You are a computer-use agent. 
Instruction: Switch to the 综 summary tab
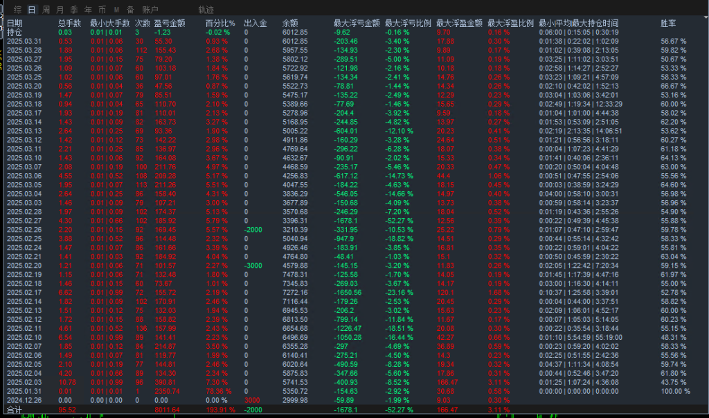[x=17, y=10]
